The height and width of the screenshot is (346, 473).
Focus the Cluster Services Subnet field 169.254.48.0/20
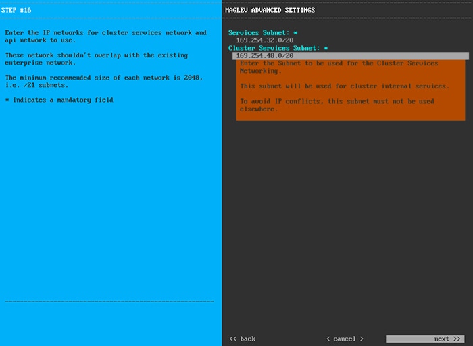(x=351, y=56)
